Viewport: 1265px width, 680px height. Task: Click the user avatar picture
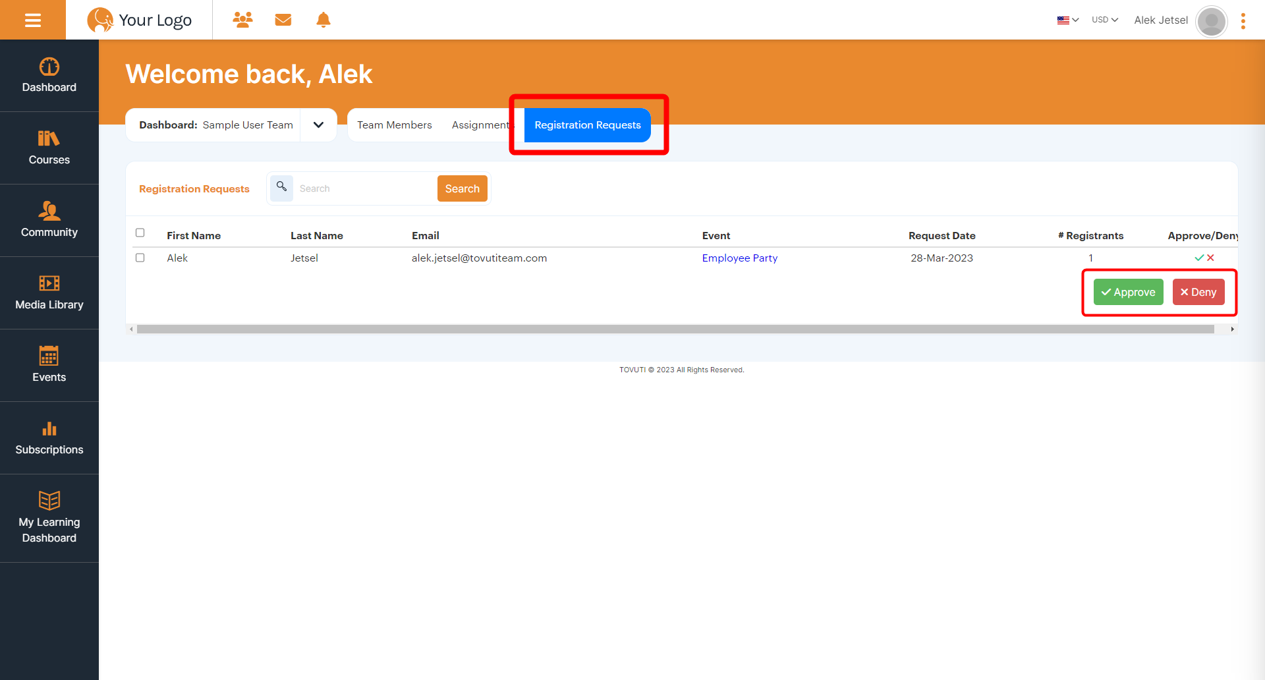pos(1211,21)
